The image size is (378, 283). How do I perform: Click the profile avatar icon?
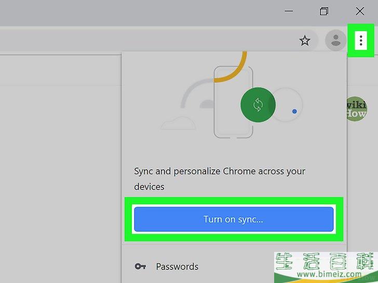pos(335,40)
